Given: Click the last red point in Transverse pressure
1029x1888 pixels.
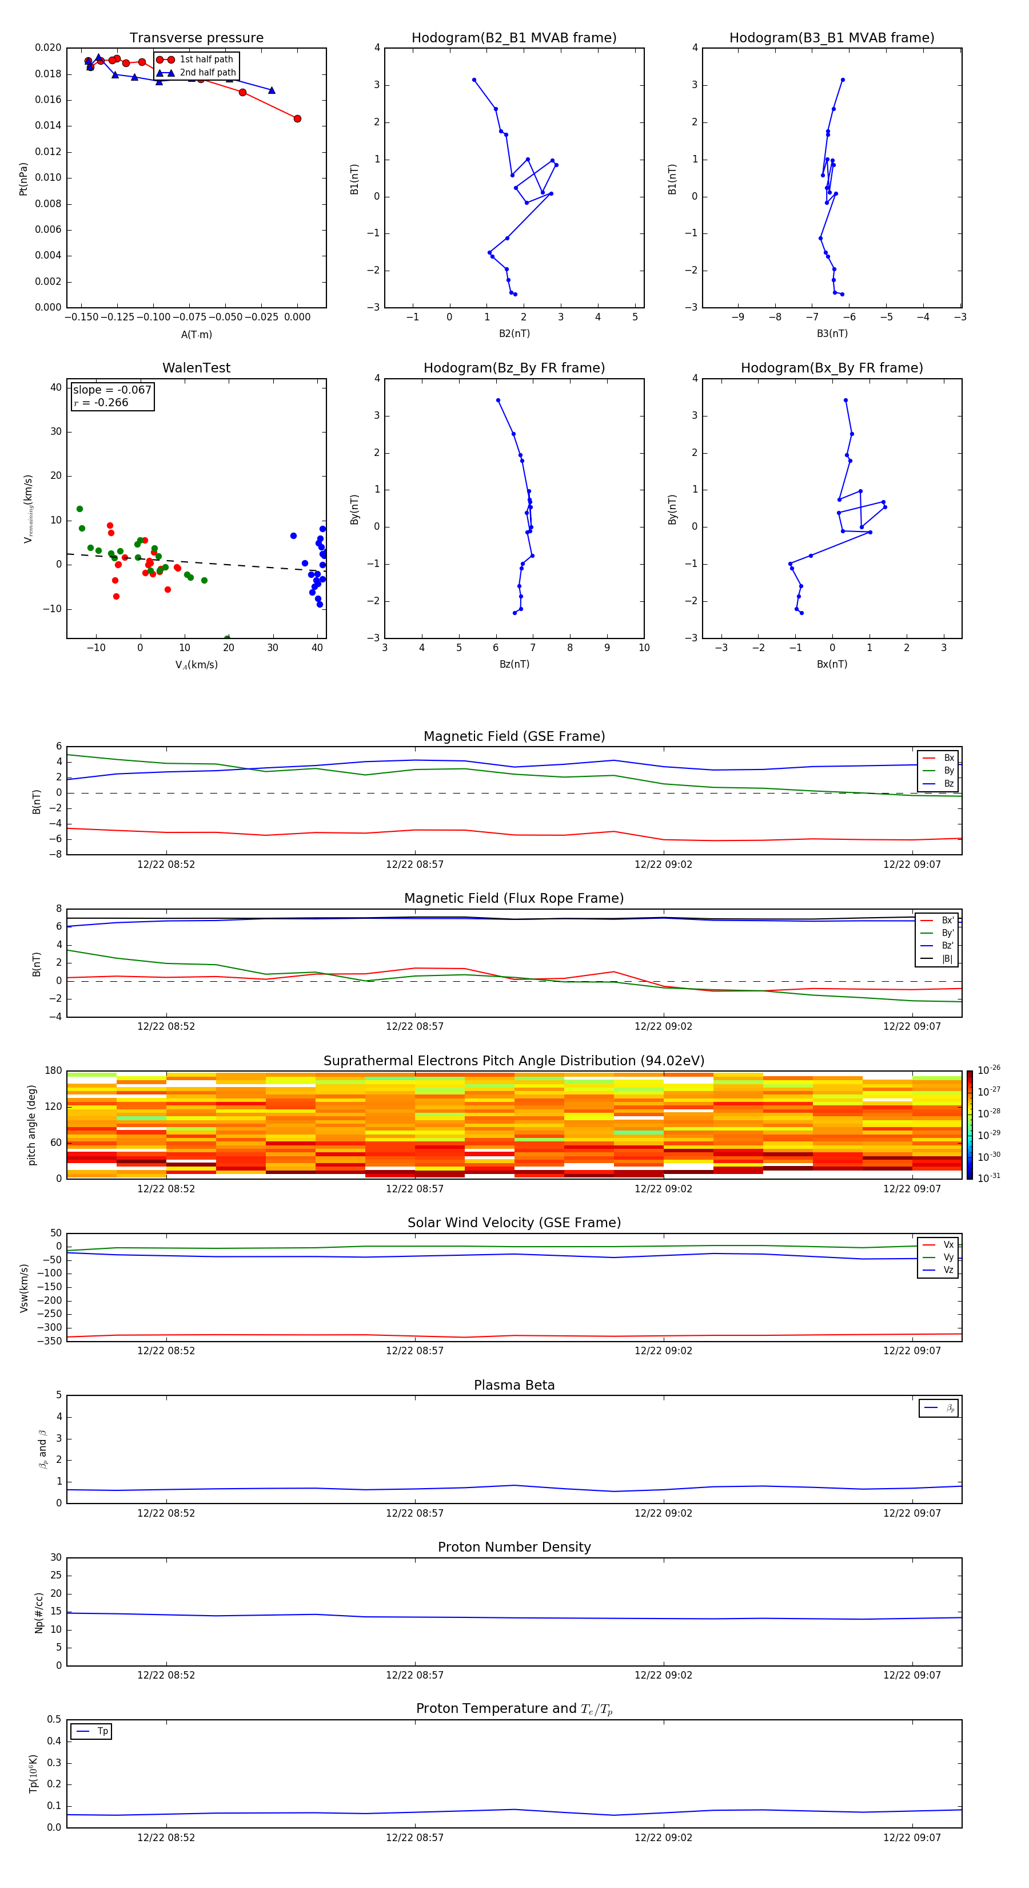Looking at the screenshot, I should coord(297,119).
